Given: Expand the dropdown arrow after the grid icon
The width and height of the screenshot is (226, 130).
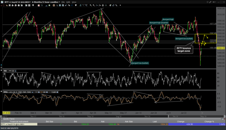Looking at the screenshot, I should (x=33, y=5).
